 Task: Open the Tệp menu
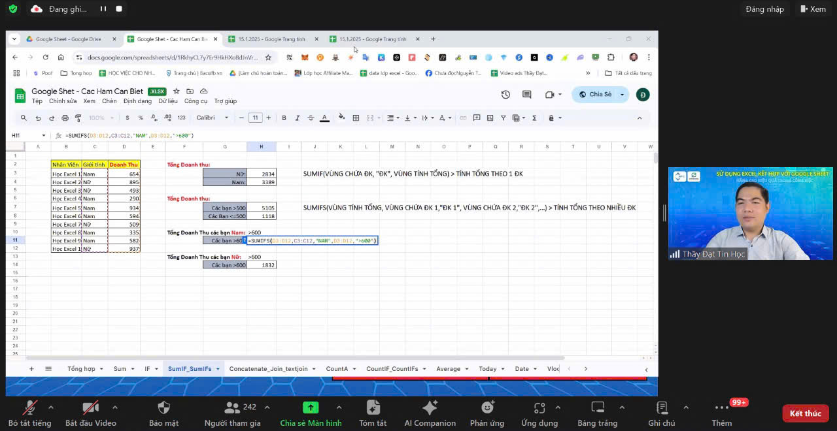[37, 101]
